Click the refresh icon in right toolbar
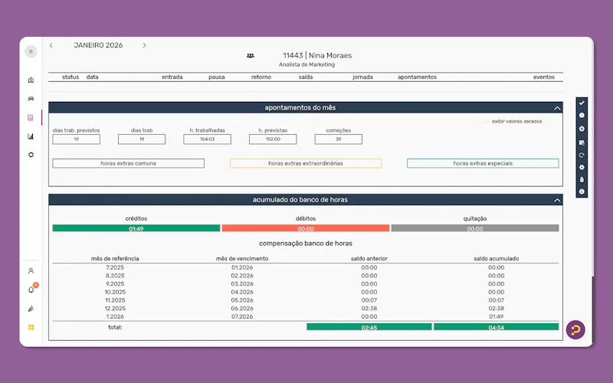 (582, 155)
